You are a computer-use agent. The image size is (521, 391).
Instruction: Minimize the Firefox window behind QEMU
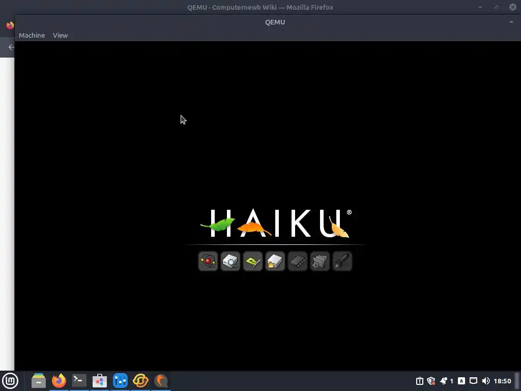480,7
